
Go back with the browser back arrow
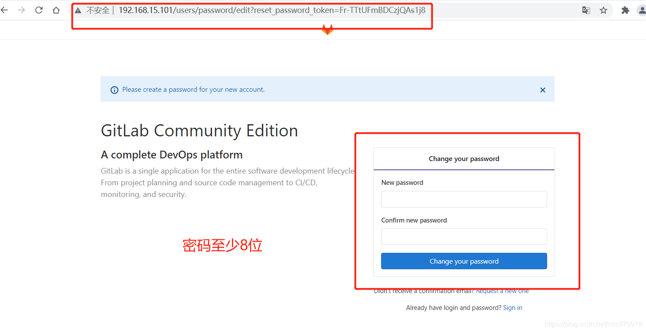coord(4,10)
